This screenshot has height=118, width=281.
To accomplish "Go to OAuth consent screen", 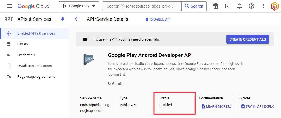I will tap(34, 66).
